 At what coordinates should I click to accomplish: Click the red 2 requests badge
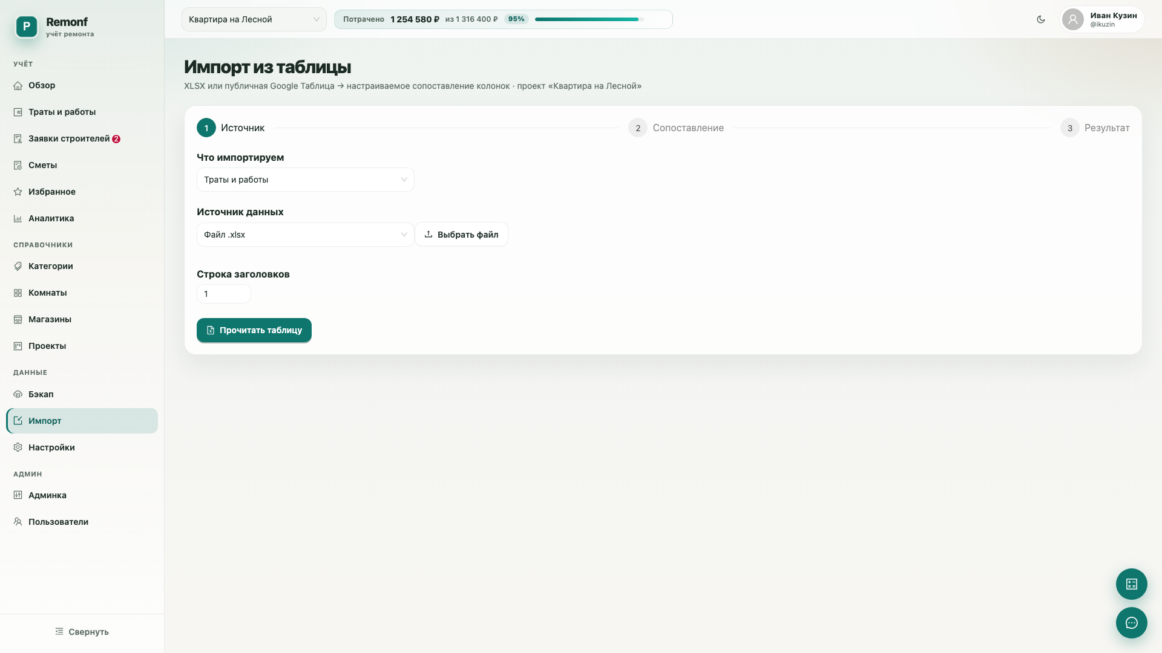116,139
